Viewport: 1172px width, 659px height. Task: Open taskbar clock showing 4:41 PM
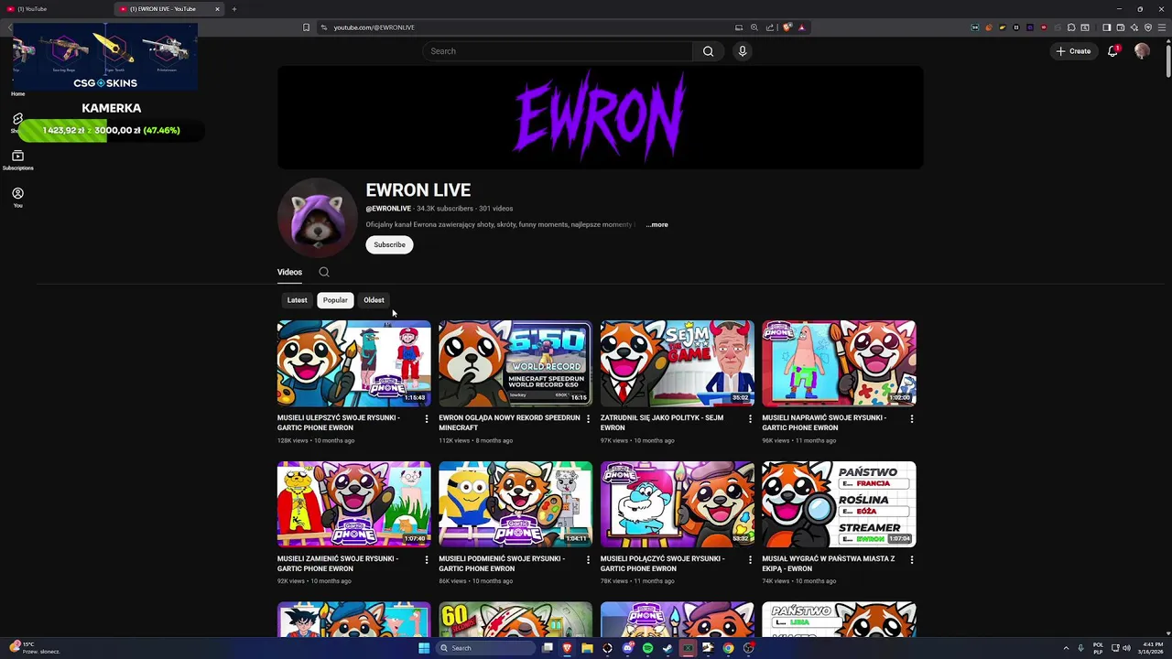click(1153, 648)
